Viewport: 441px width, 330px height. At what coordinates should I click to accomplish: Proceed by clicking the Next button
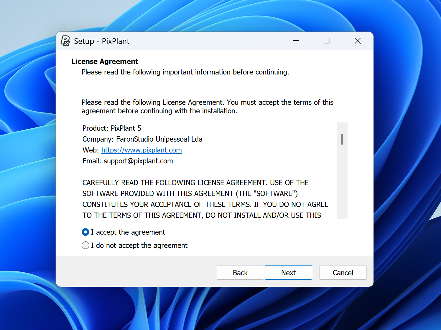pos(288,273)
